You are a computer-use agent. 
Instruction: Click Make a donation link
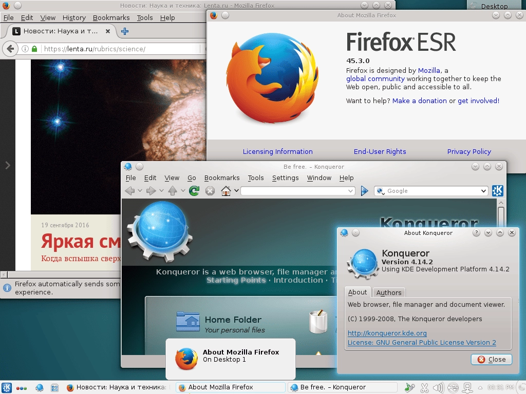coord(419,101)
